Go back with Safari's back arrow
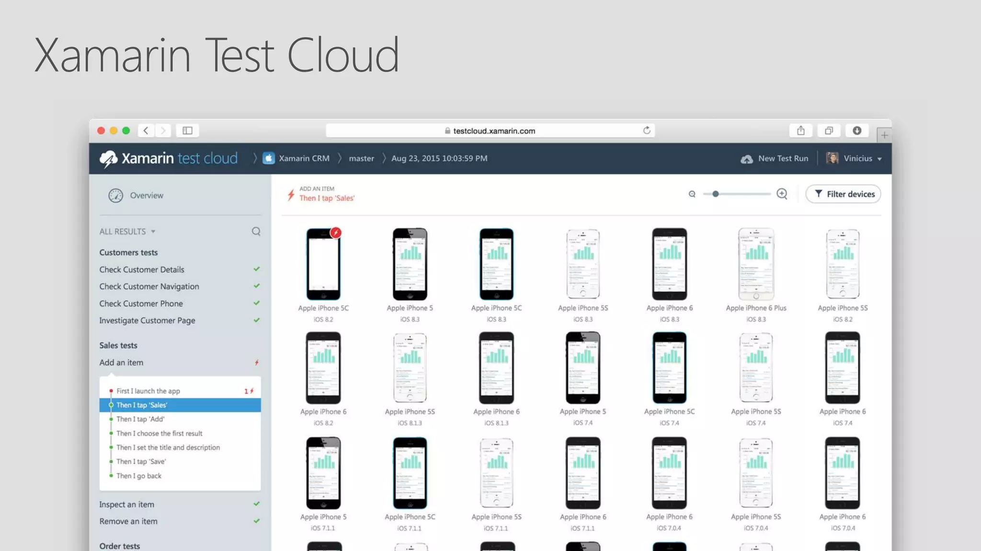 (146, 131)
